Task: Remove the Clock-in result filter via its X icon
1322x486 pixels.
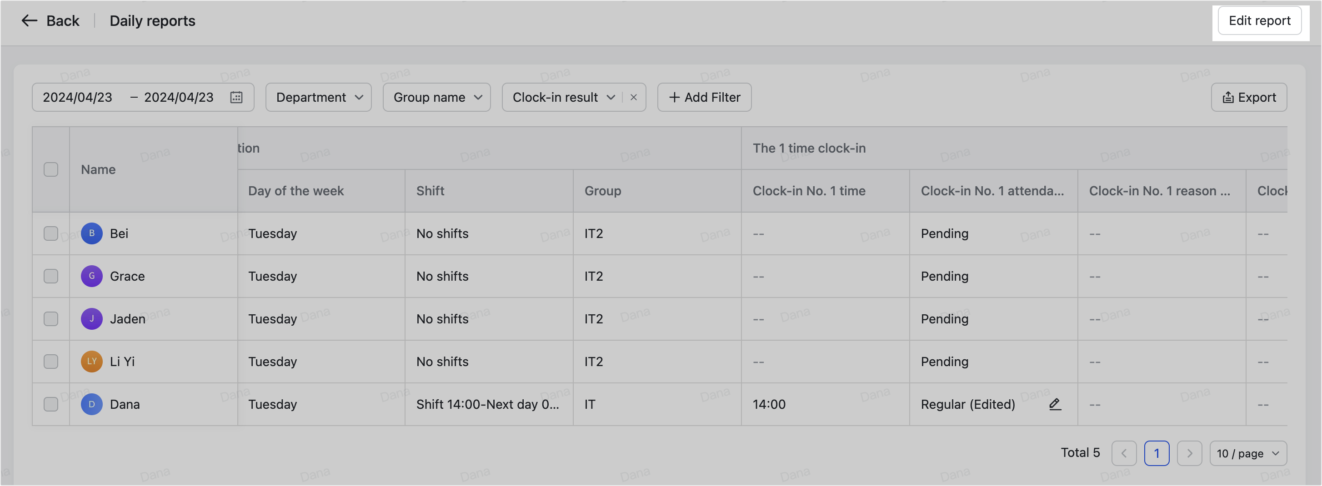Action: coord(634,97)
